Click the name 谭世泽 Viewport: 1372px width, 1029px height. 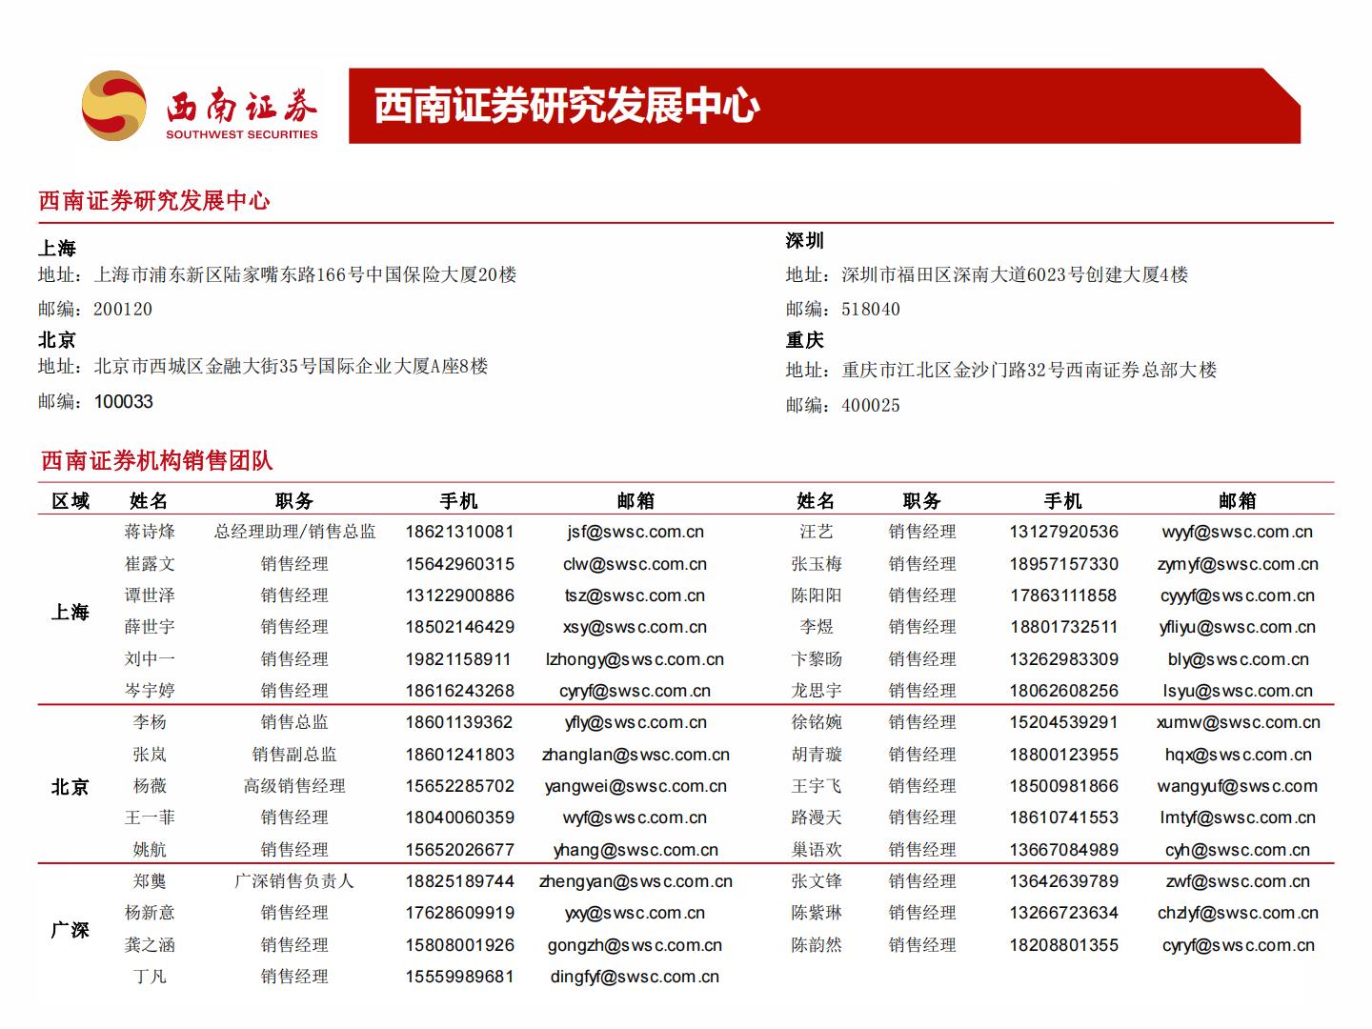pos(150,595)
